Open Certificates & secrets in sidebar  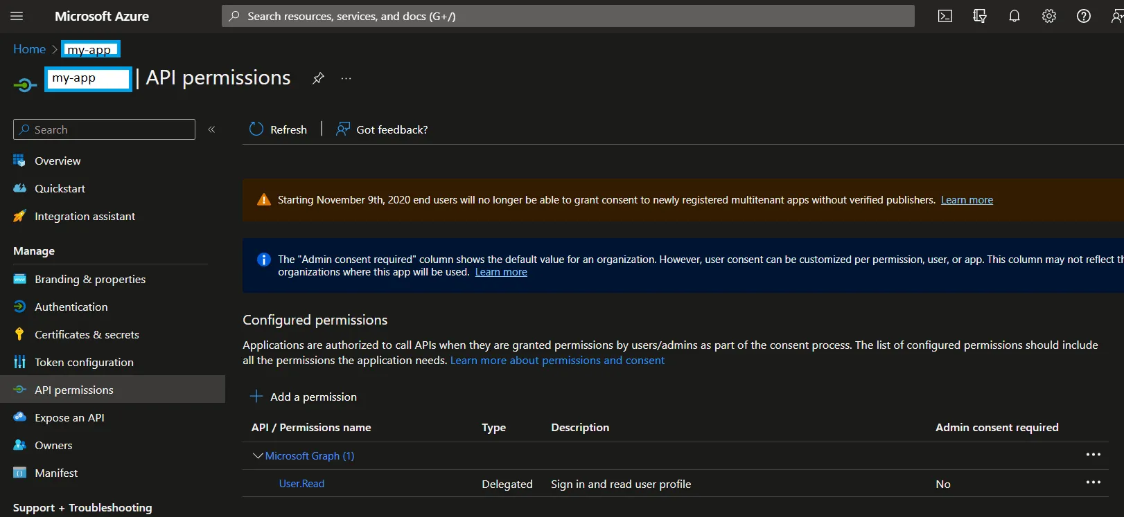point(87,334)
